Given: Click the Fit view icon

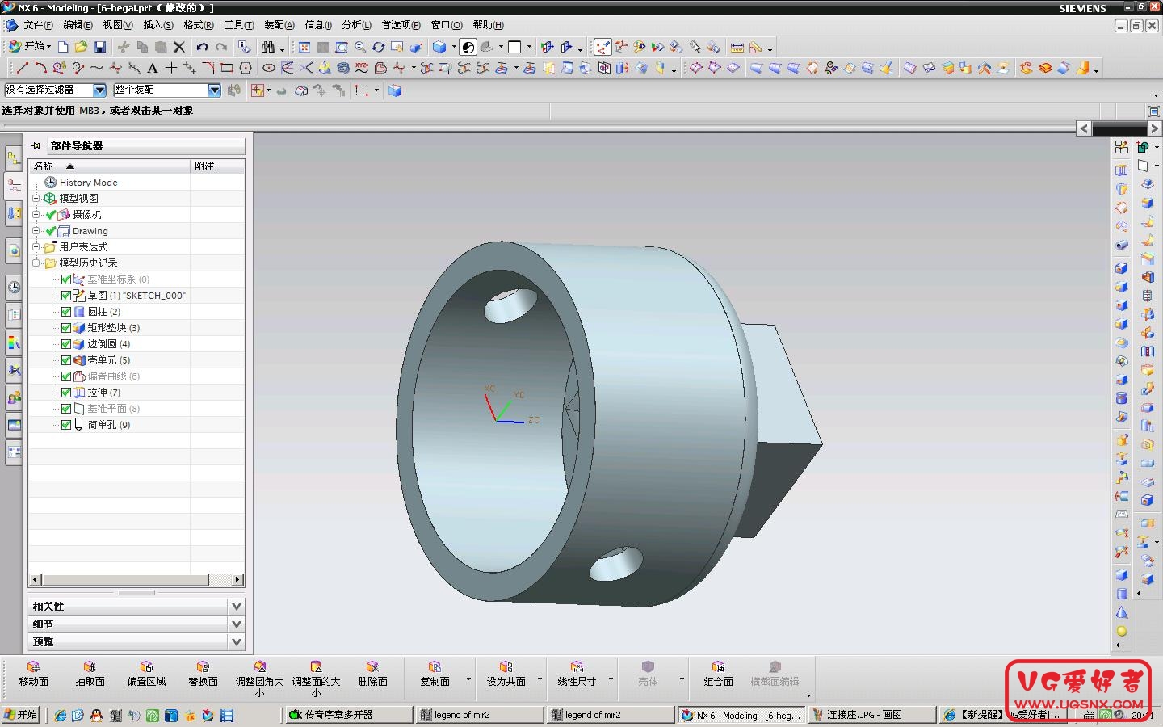Looking at the screenshot, I should click(304, 47).
